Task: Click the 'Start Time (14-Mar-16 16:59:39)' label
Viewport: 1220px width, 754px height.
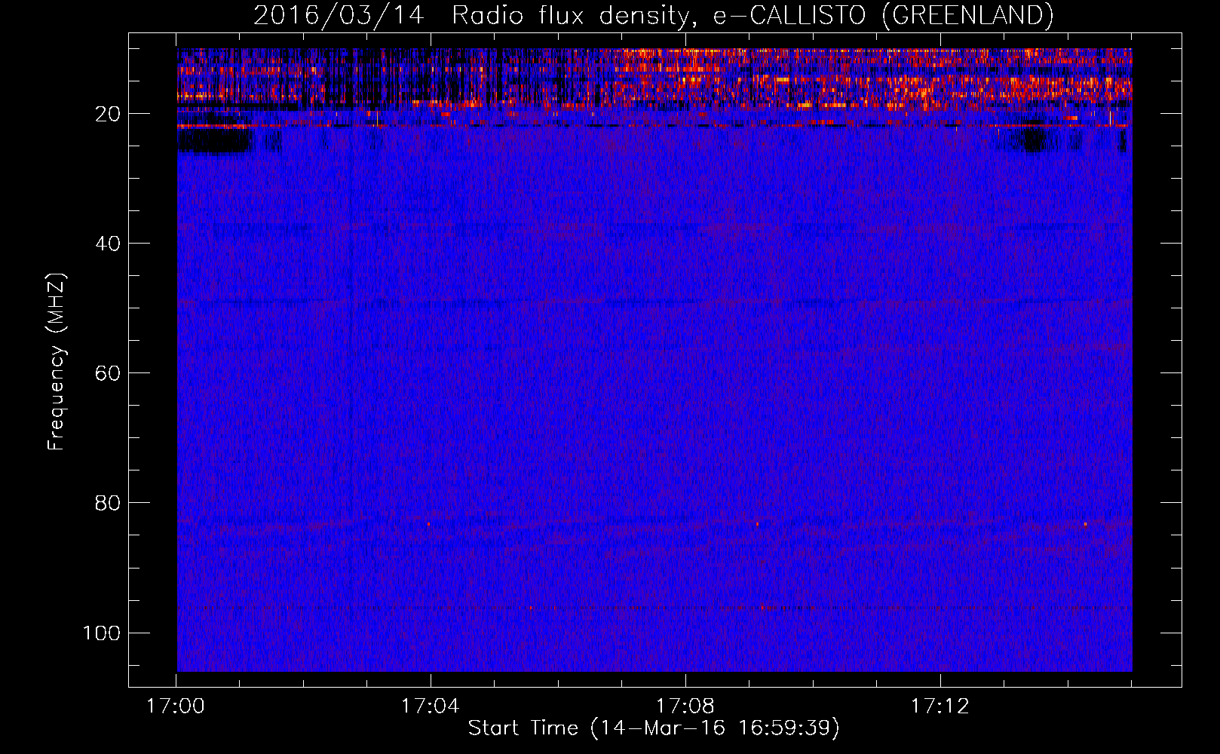Action: click(x=654, y=728)
